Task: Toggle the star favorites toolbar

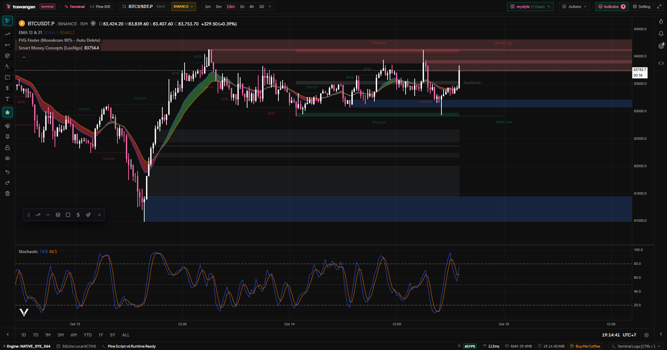Action: pos(7,112)
